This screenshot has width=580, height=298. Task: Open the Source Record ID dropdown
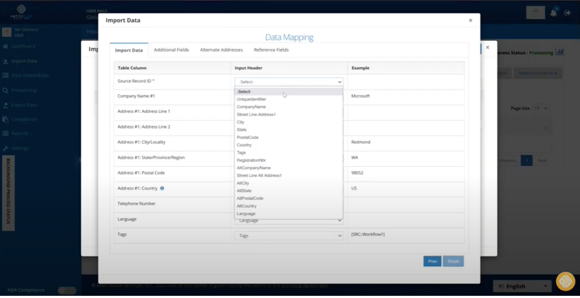click(289, 82)
